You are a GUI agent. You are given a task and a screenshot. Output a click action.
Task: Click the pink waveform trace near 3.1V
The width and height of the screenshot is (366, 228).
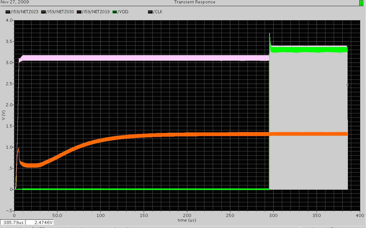tap(123, 58)
